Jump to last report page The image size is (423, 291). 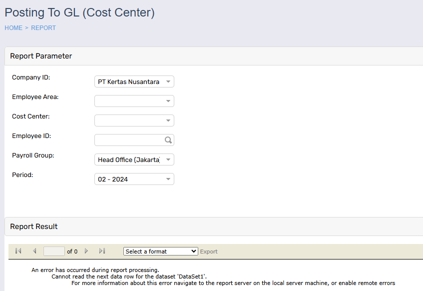click(x=102, y=251)
